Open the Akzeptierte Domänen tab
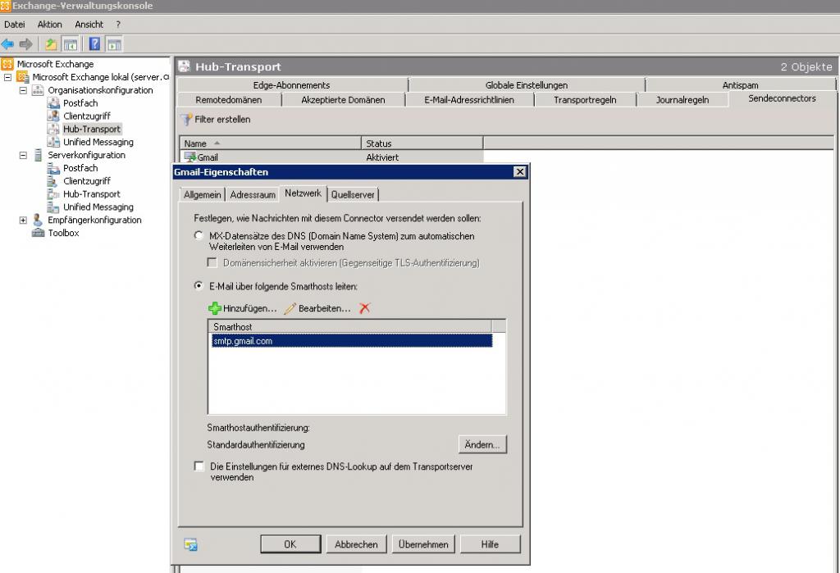Image resolution: width=840 pixels, height=573 pixels. click(343, 100)
